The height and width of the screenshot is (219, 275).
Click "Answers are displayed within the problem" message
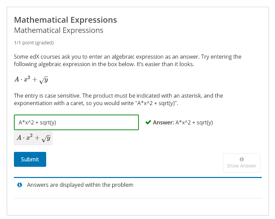click(80, 185)
